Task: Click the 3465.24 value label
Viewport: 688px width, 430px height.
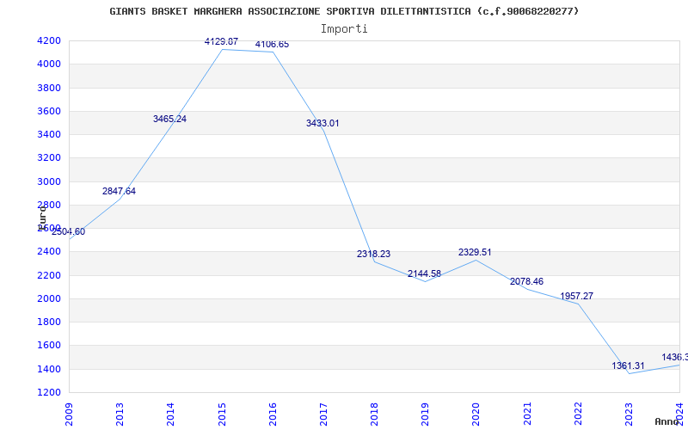Action: point(169,119)
